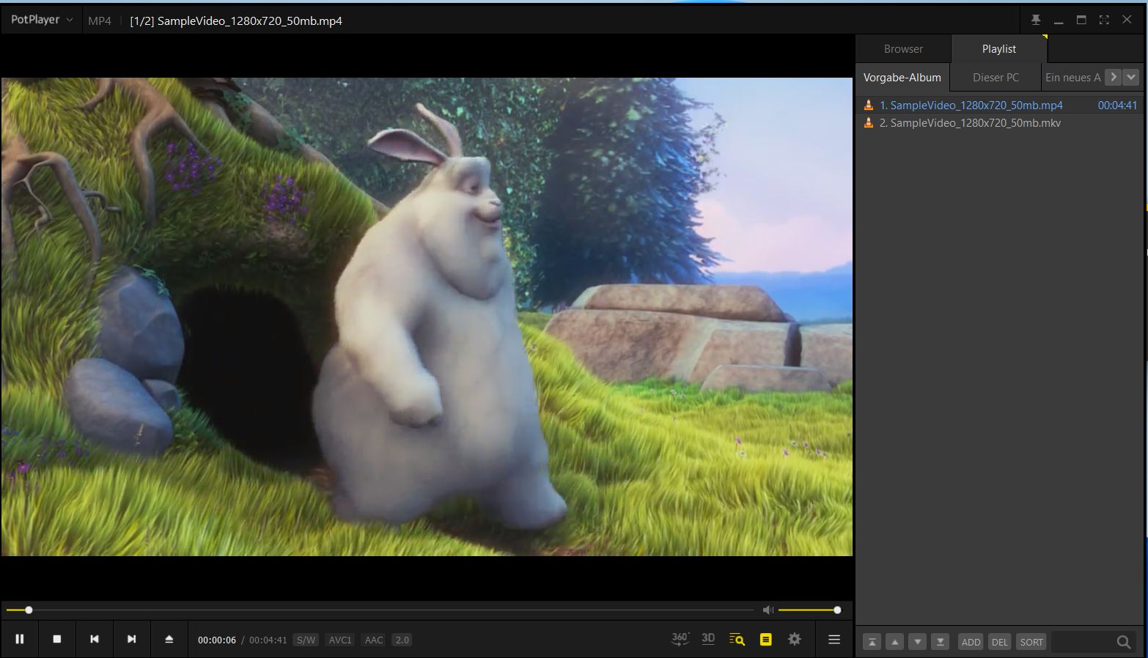Move playlist item to the top
1148x658 pixels.
tap(872, 642)
